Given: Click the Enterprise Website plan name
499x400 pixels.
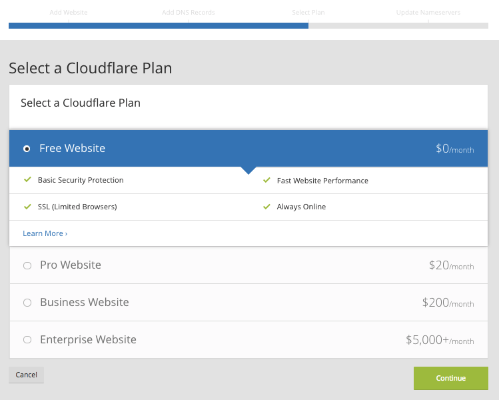Looking at the screenshot, I should coord(88,339).
